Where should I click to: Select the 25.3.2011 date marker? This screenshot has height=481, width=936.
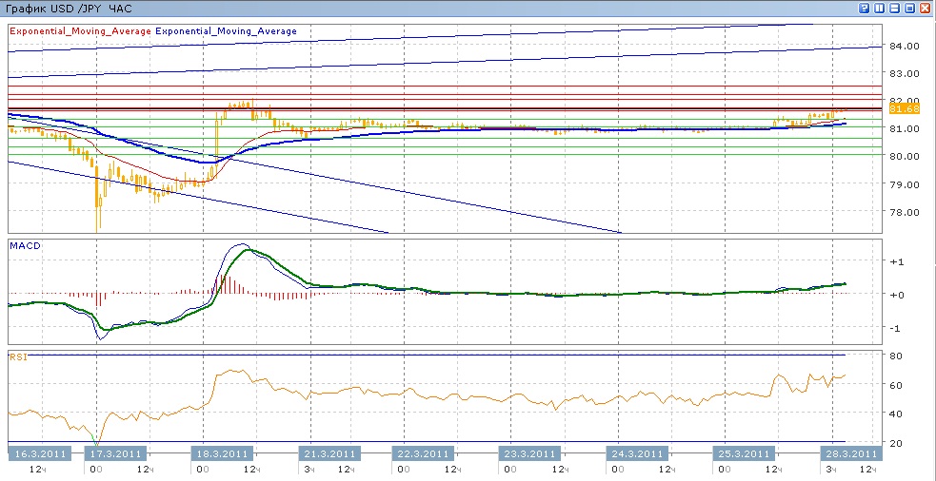click(743, 453)
